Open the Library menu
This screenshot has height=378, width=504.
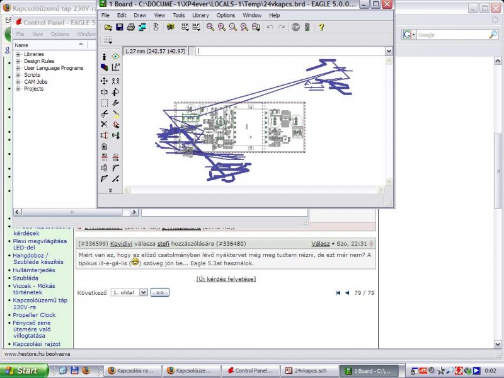coord(200,15)
